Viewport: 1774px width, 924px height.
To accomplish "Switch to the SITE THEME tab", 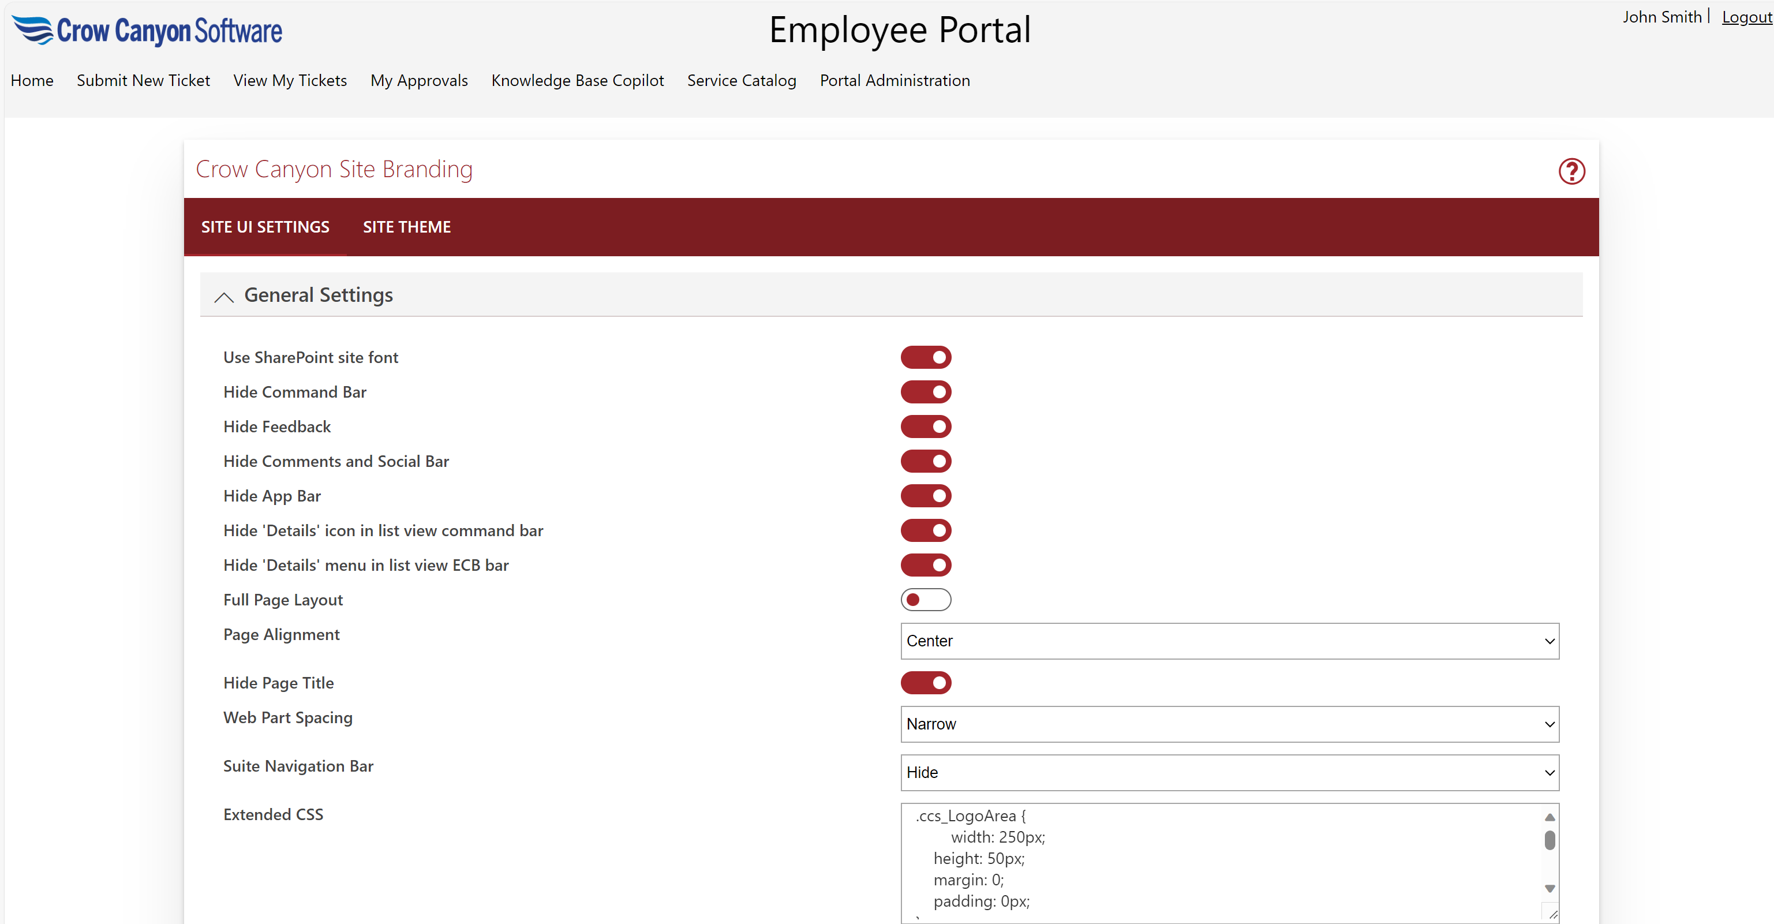I will 406,227.
